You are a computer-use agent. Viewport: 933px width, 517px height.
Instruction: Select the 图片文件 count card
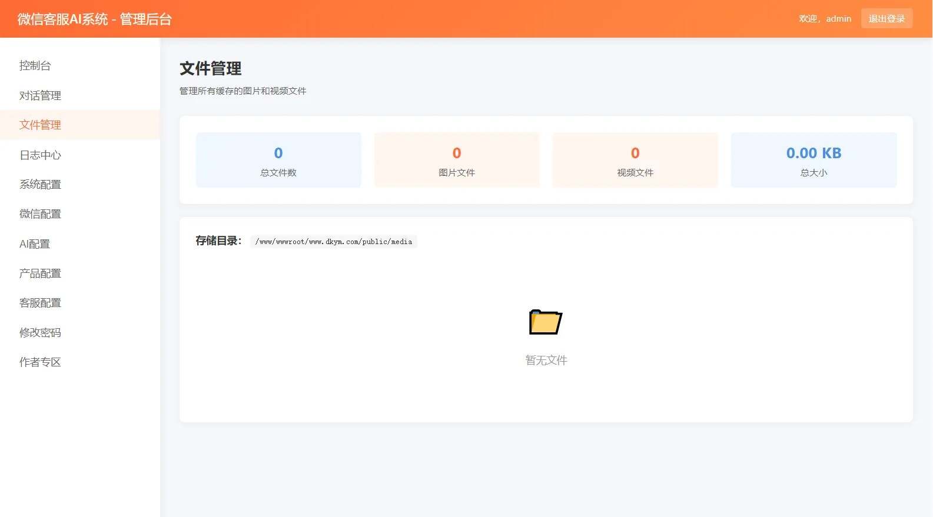(x=457, y=160)
